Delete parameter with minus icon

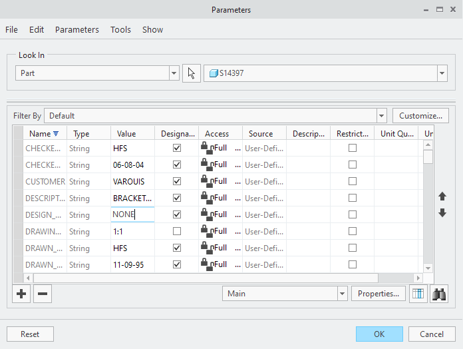pyautogui.click(x=43, y=294)
